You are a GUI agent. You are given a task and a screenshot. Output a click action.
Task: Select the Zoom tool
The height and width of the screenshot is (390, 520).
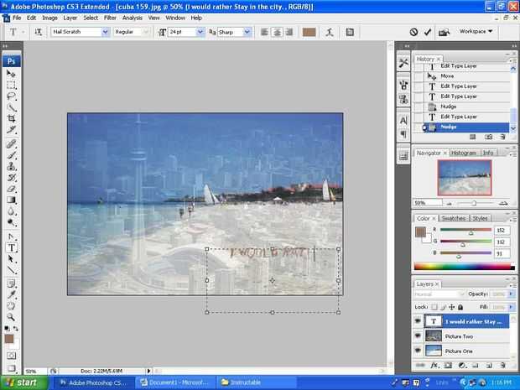(x=11, y=317)
